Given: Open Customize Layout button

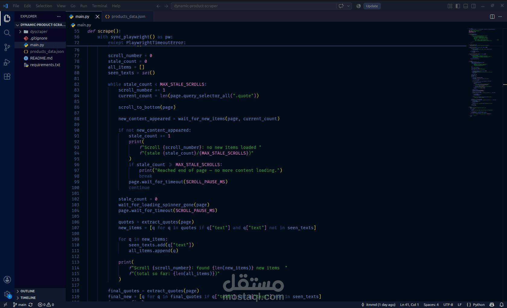Looking at the screenshot, I should pyautogui.click(x=450, y=6).
